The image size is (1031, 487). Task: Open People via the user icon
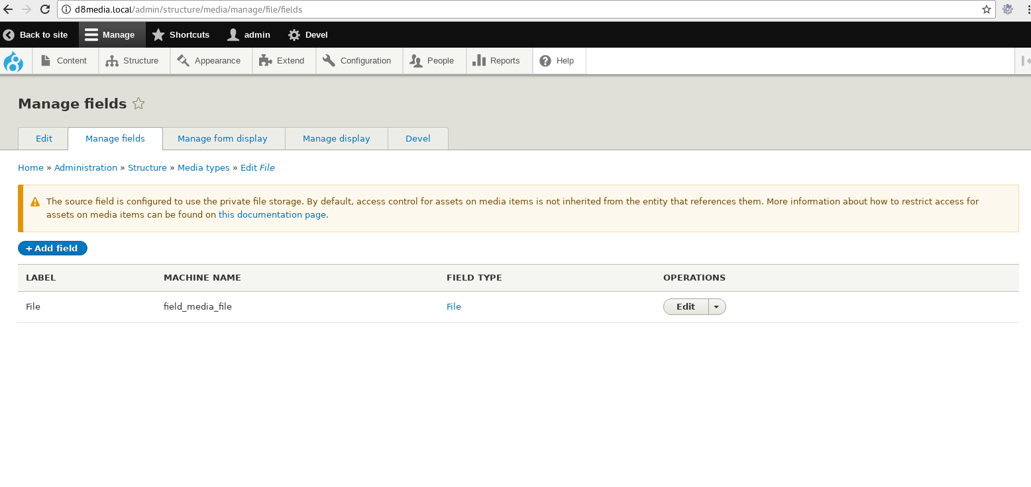click(x=416, y=60)
